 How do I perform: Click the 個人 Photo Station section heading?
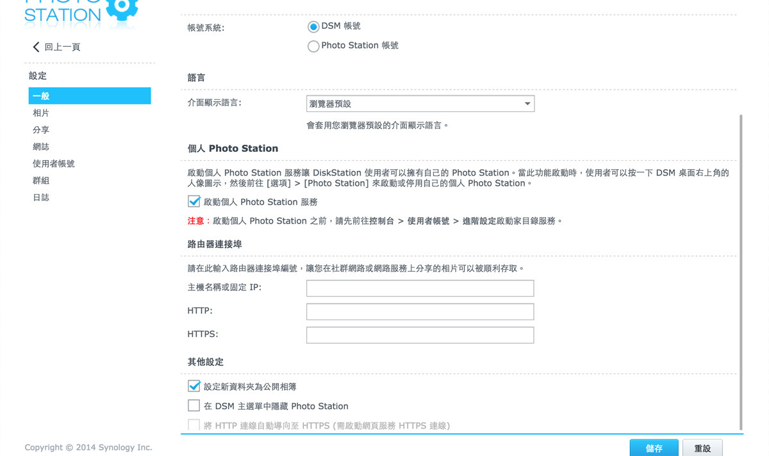pyautogui.click(x=233, y=149)
